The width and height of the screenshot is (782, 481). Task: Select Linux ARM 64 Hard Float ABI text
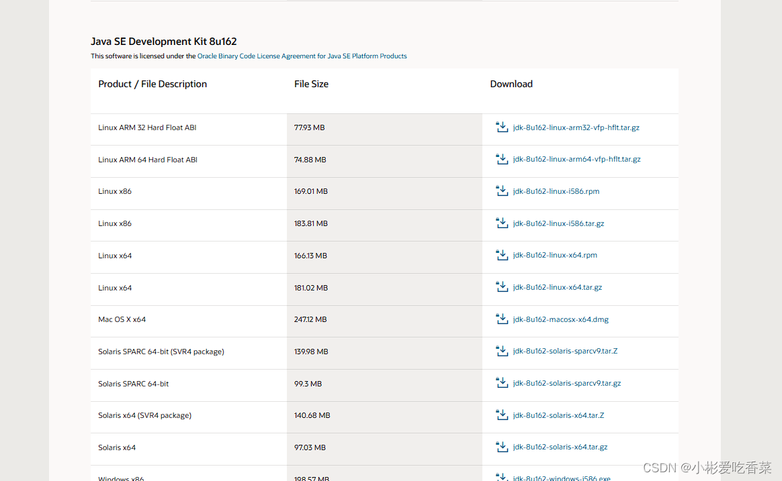click(x=148, y=160)
